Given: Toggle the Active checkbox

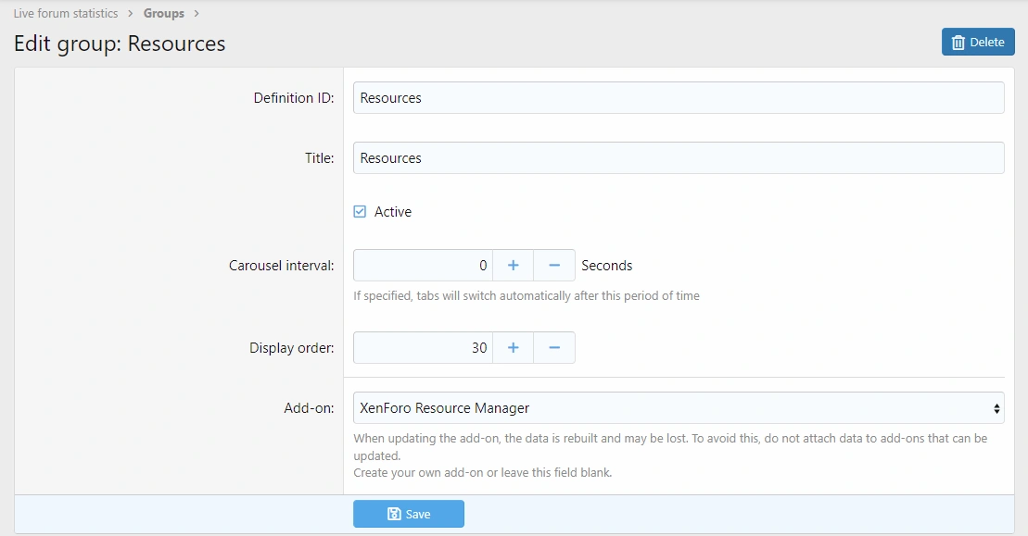Looking at the screenshot, I should click(361, 212).
